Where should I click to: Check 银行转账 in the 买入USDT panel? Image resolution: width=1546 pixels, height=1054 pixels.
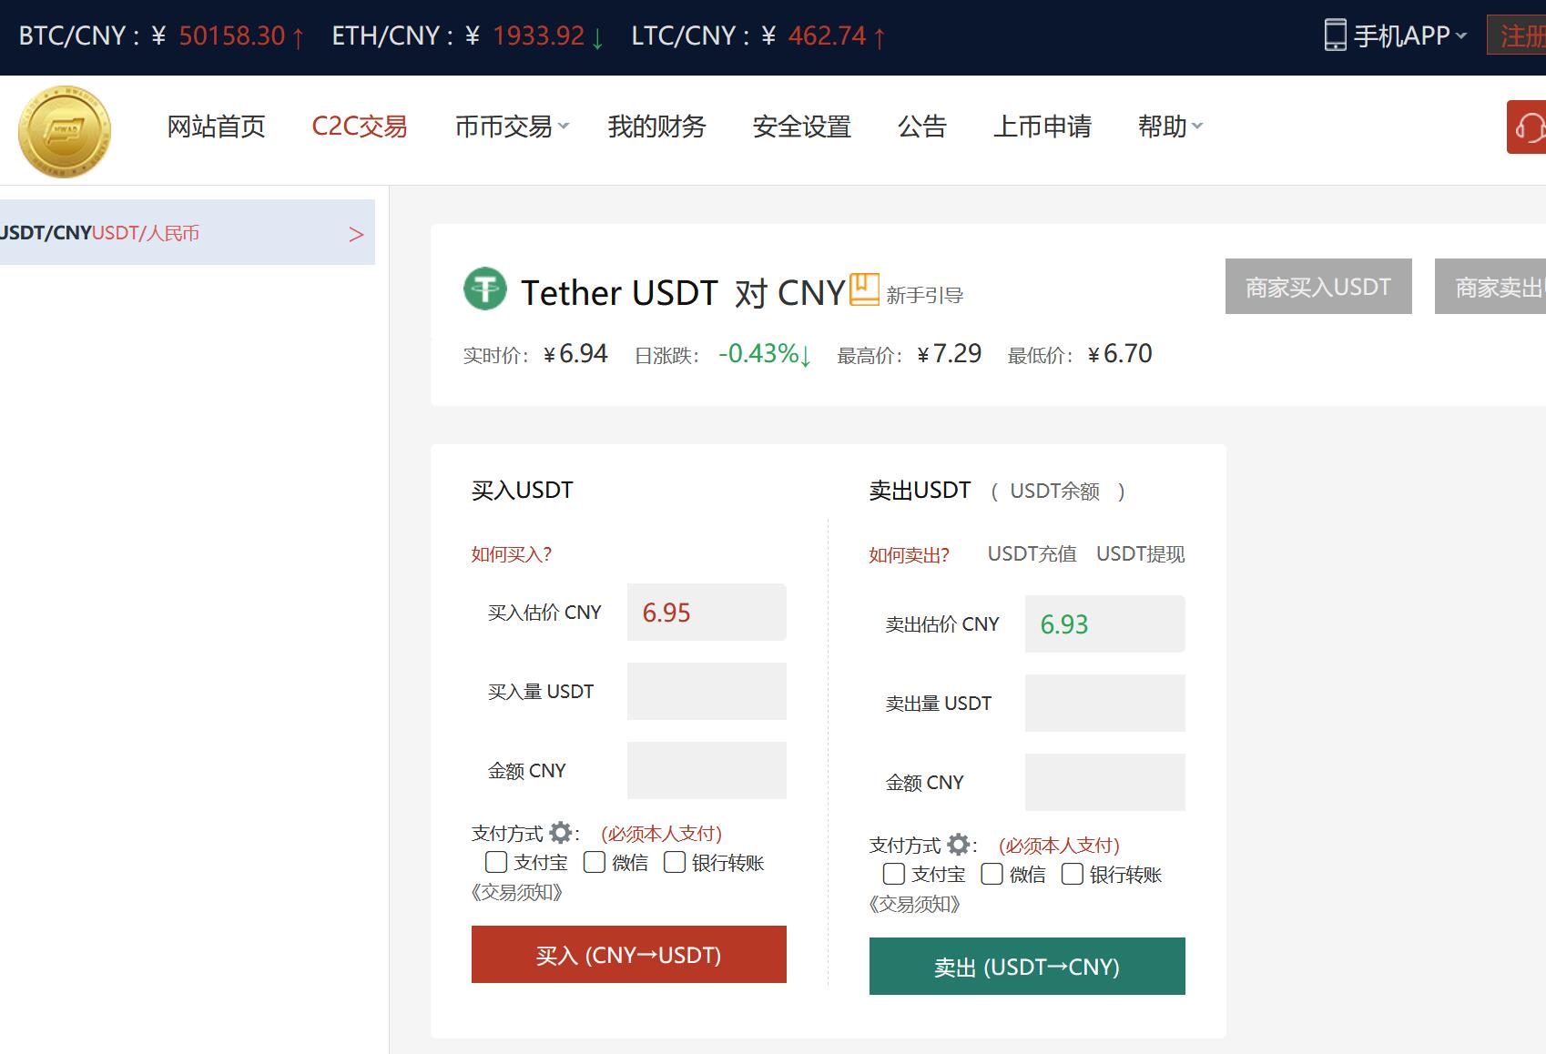675,862
